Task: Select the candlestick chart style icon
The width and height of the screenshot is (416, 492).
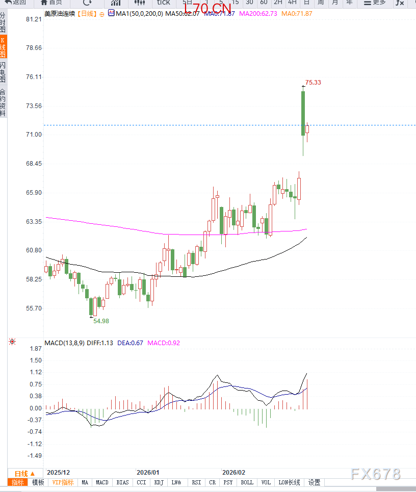Action: coord(139,3)
